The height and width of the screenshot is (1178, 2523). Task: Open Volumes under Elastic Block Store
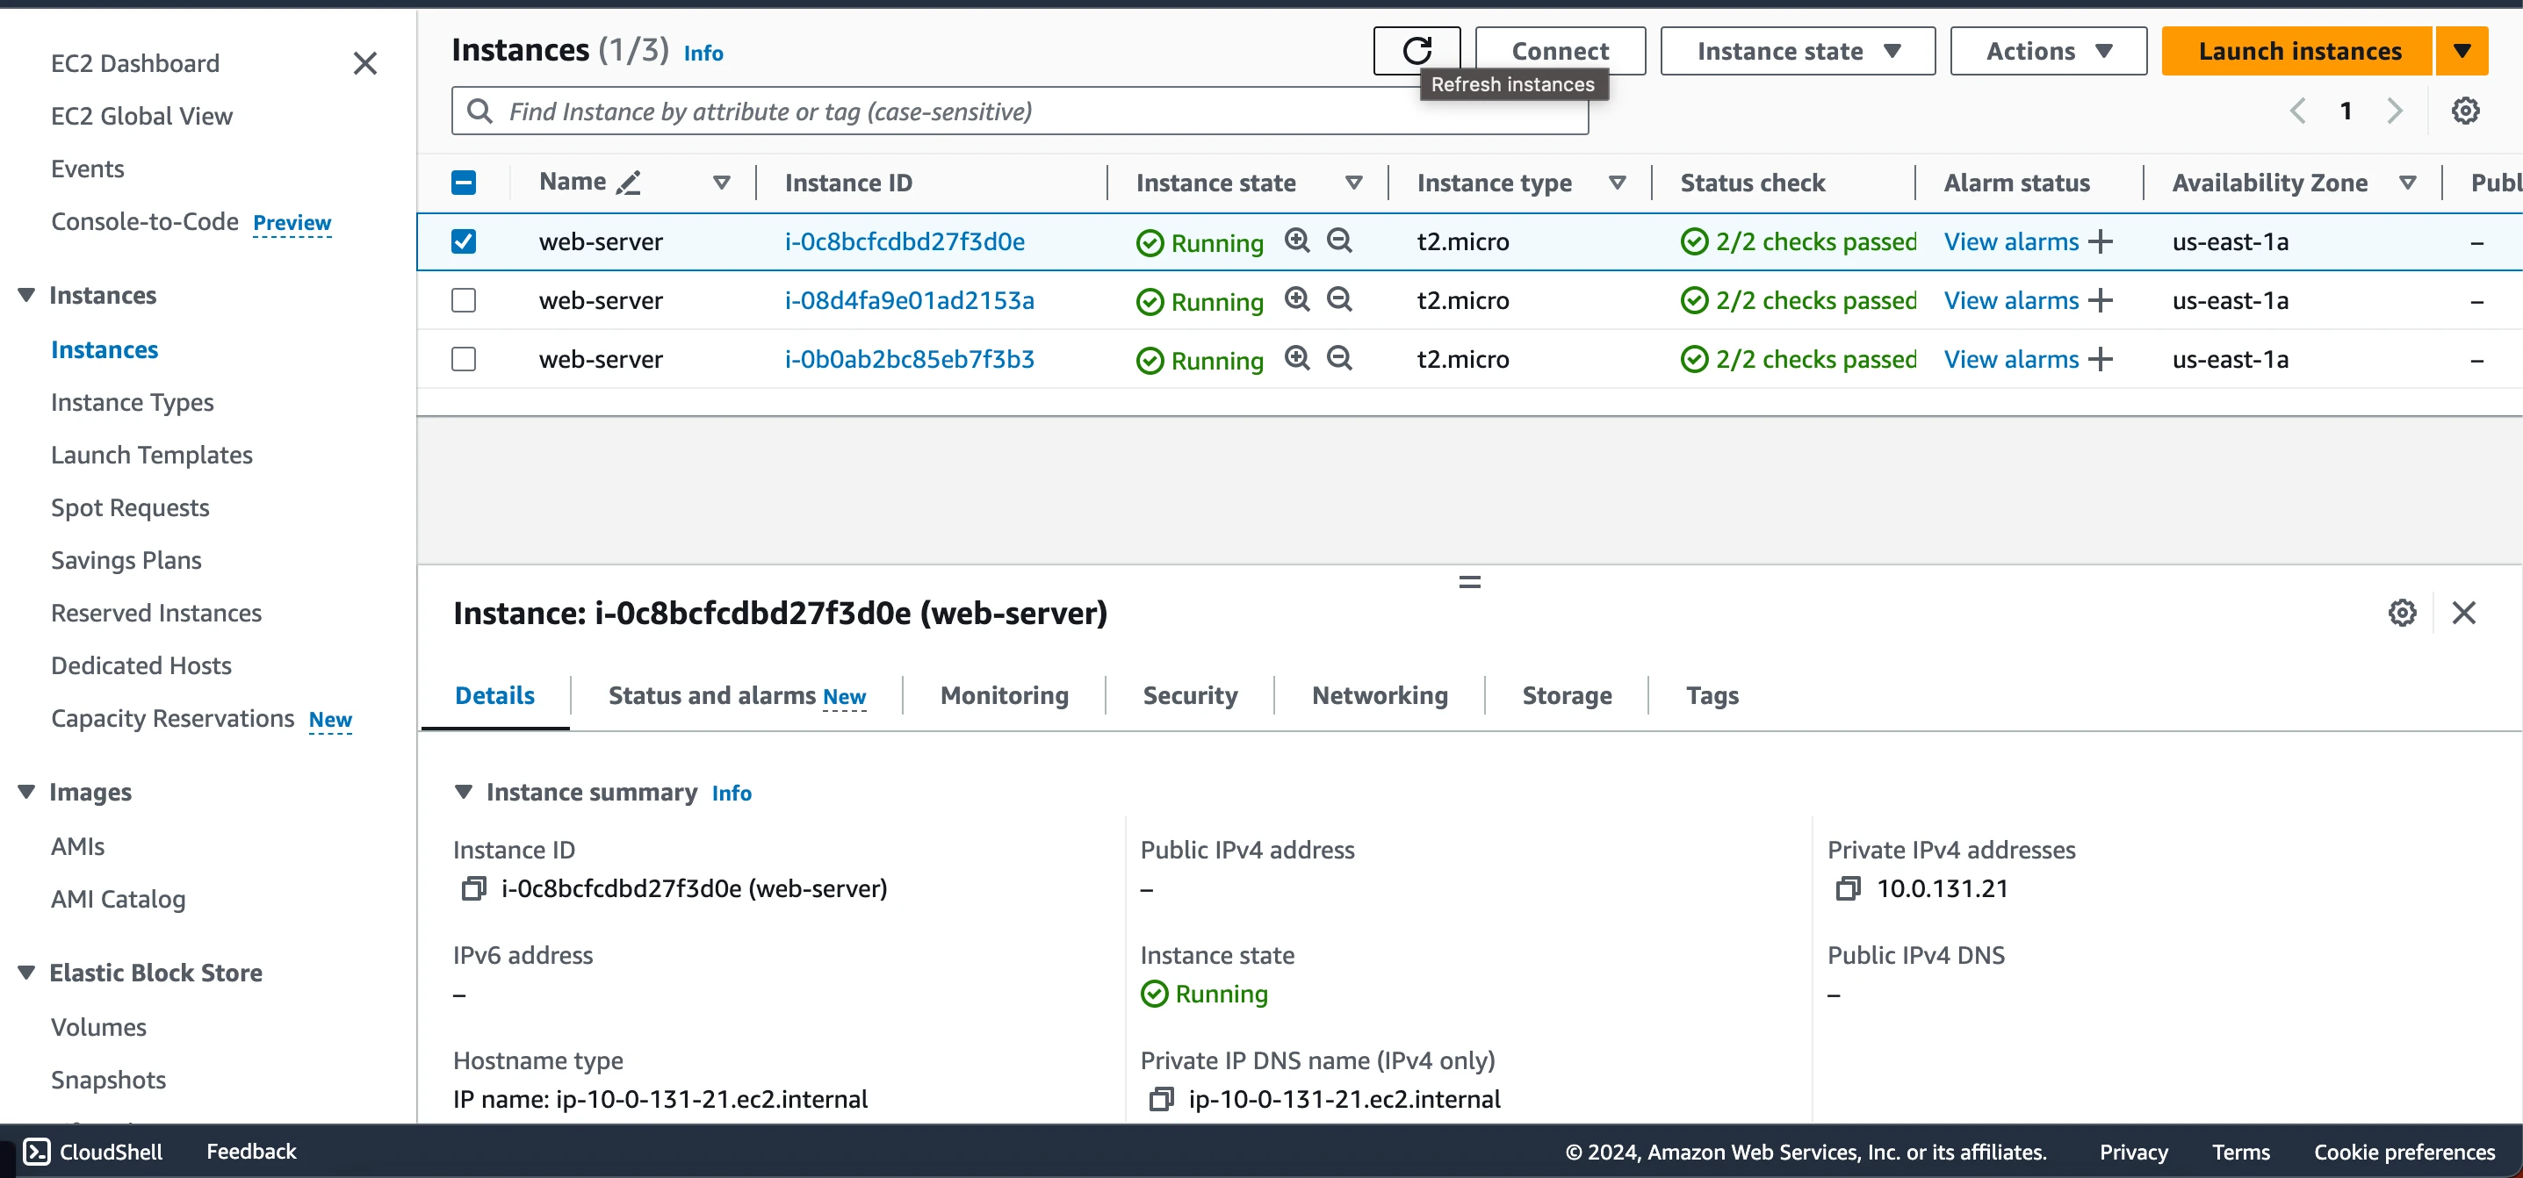99,1027
